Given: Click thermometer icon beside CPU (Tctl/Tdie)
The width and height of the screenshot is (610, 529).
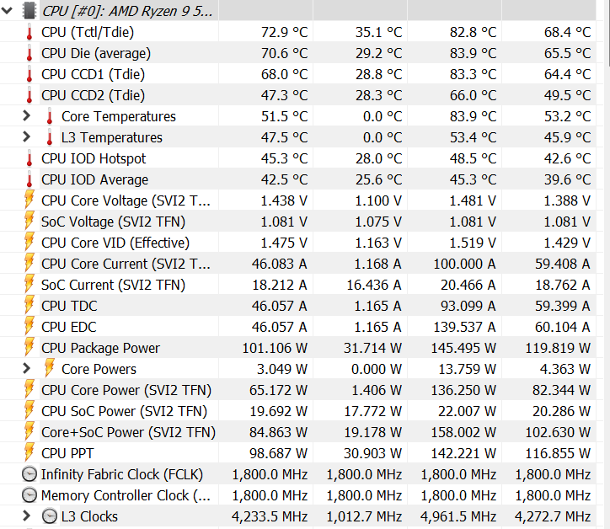Looking at the screenshot, I should (29, 32).
